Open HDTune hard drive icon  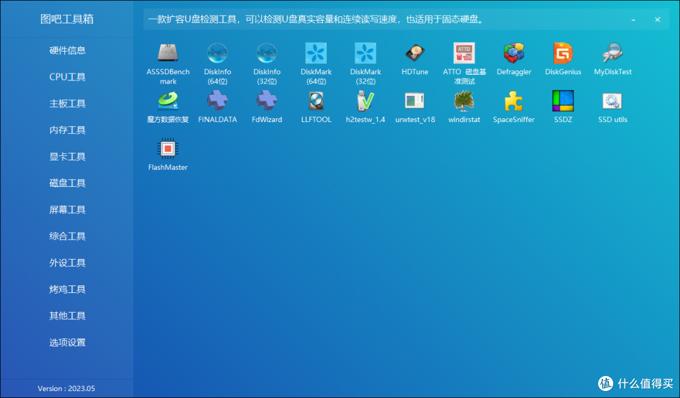click(415, 53)
